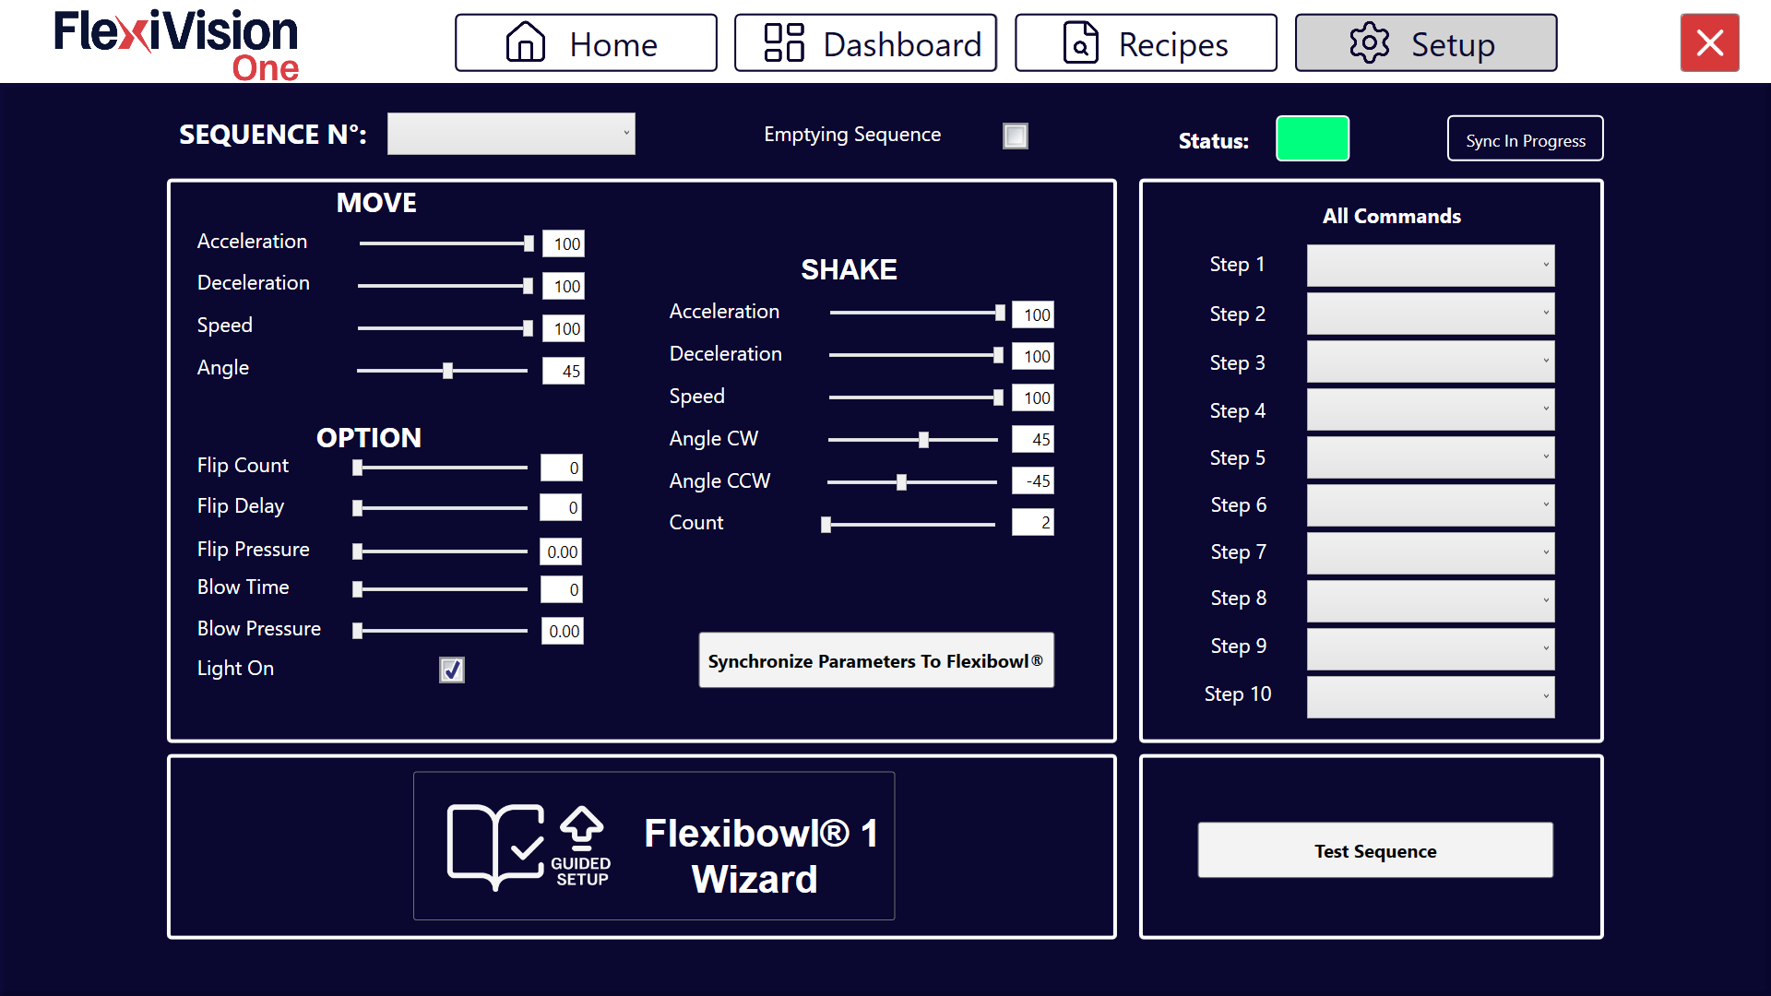The image size is (1771, 996).
Task: Click the Flip Pressure value field
Action: pyautogui.click(x=562, y=551)
